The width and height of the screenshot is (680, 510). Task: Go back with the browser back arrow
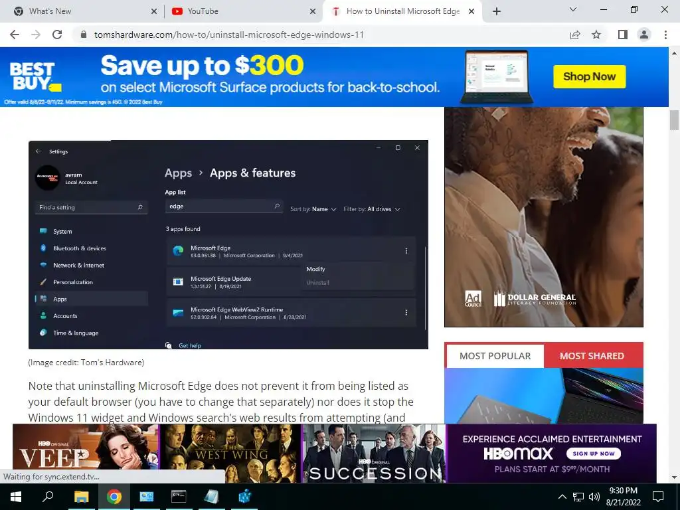[15, 35]
